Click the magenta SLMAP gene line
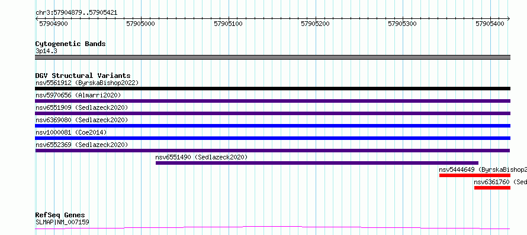527x235 pixels. (272, 228)
